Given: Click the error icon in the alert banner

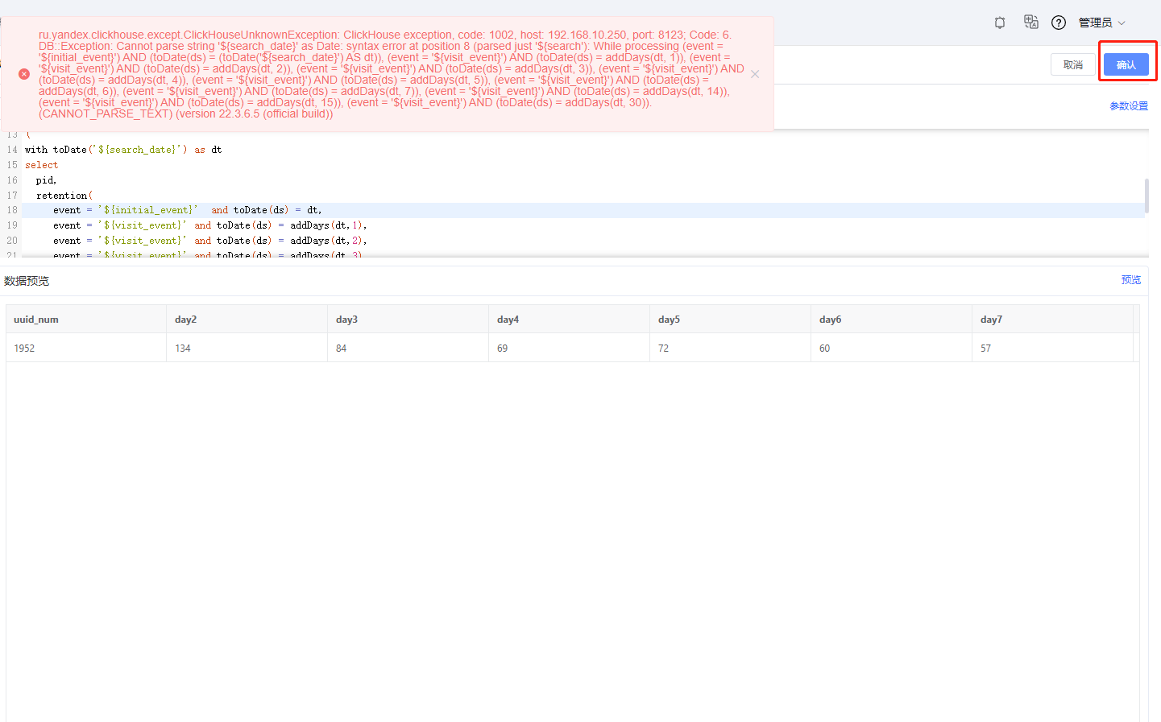Looking at the screenshot, I should coord(23,74).
